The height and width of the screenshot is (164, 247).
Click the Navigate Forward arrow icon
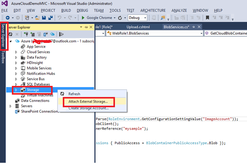pos(18,18)
